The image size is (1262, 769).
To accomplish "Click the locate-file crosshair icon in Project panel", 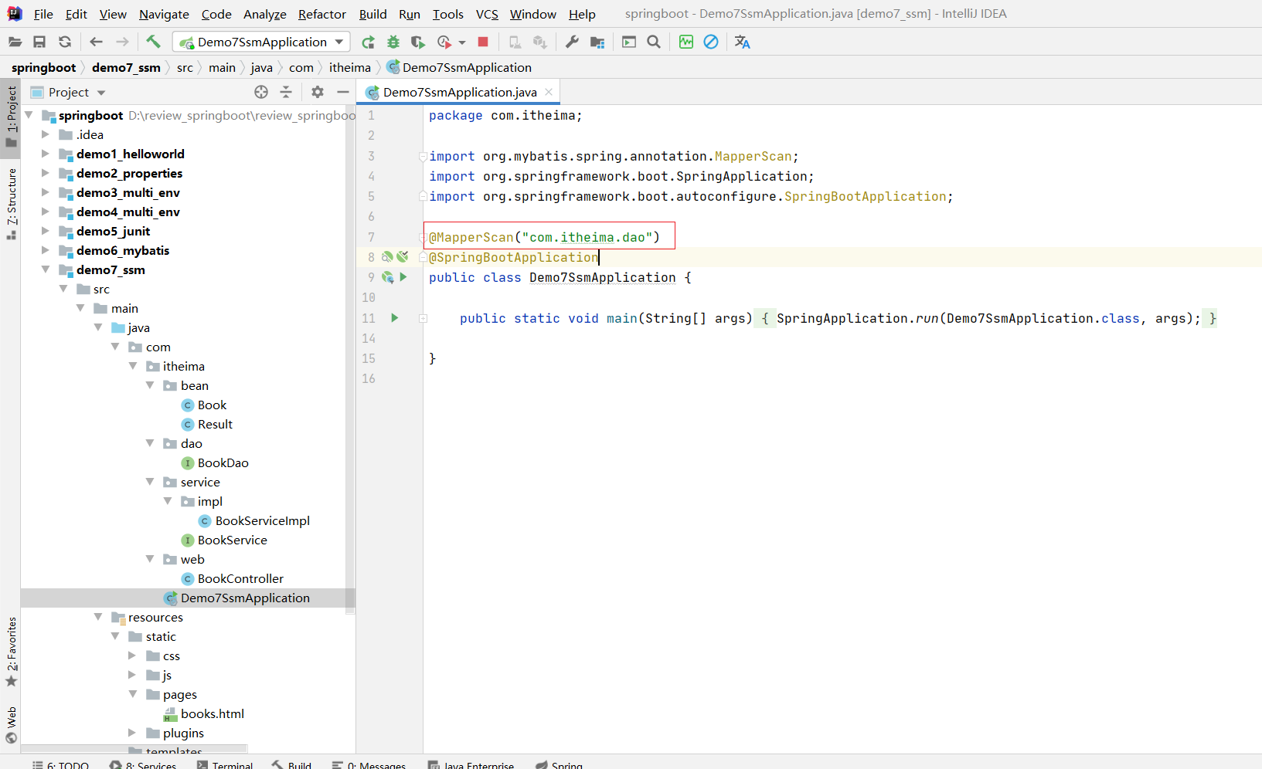I will coord(261,92).
